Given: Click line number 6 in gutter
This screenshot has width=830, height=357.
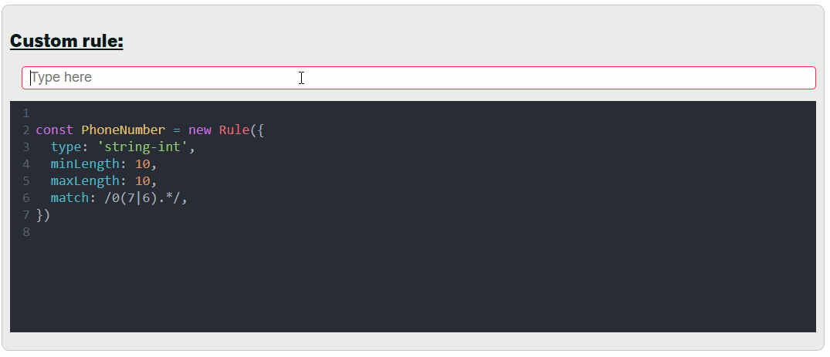Looking at the screenshot, I should pyautogui.click(x=26, y=197).
